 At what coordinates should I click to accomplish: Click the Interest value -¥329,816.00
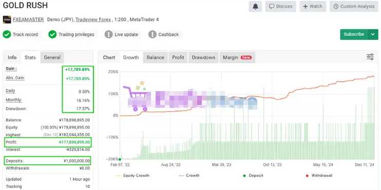click(78, 150)
